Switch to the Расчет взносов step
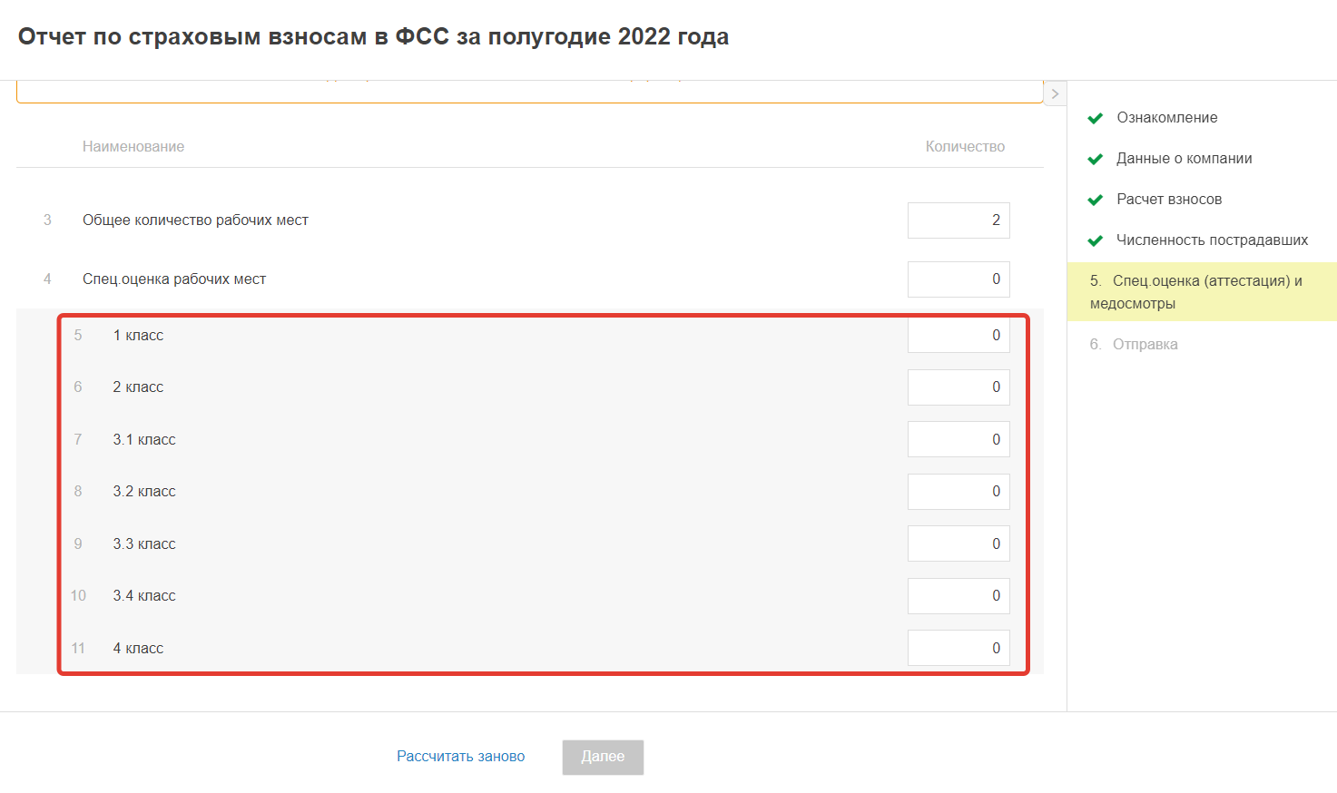This screenshot has width=1337, height=793. point(1169,200)
